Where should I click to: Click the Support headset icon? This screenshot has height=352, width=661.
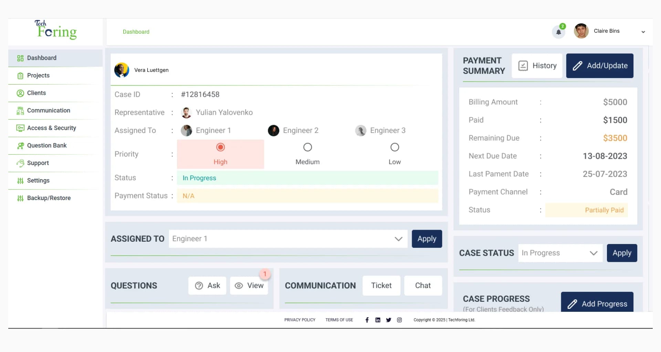point(20,163)
